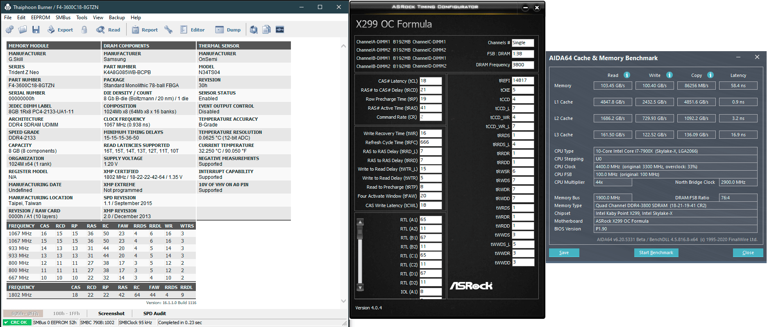The width and height of the screenshot is (767, 327).
Task: Click the wrench icon next to Report
Action: (x=168, y=29)
